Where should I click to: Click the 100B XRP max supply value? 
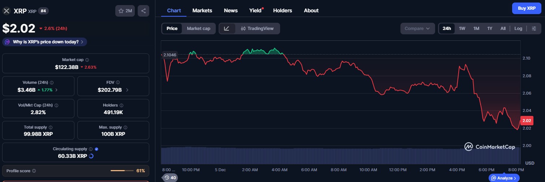click(x=113, y=134)
